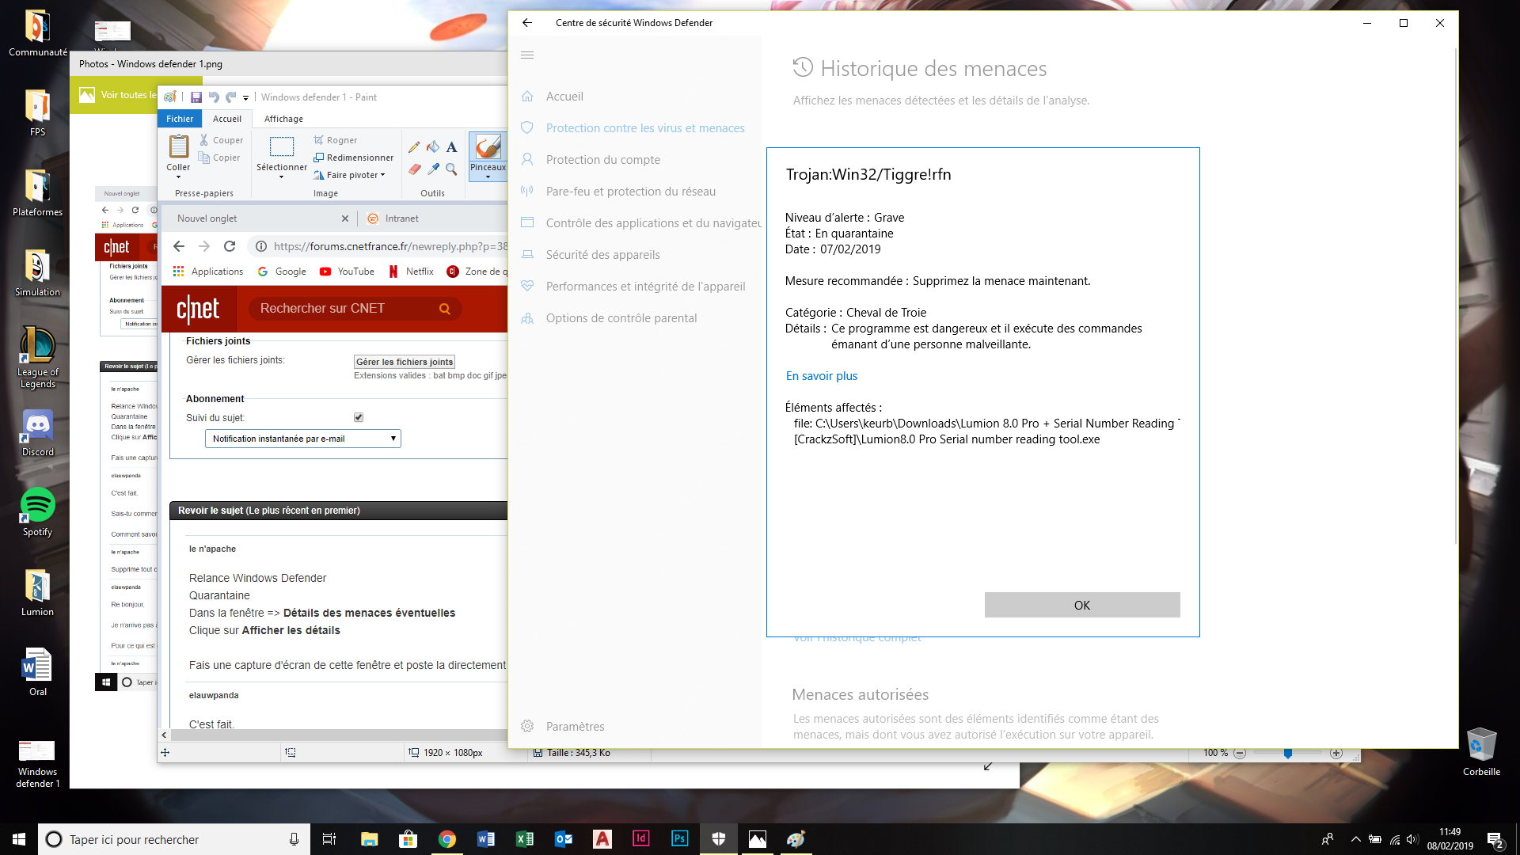Click the Redo arrow in Paint
Screen dimensions: 1520x855
[x=230, y=97]
